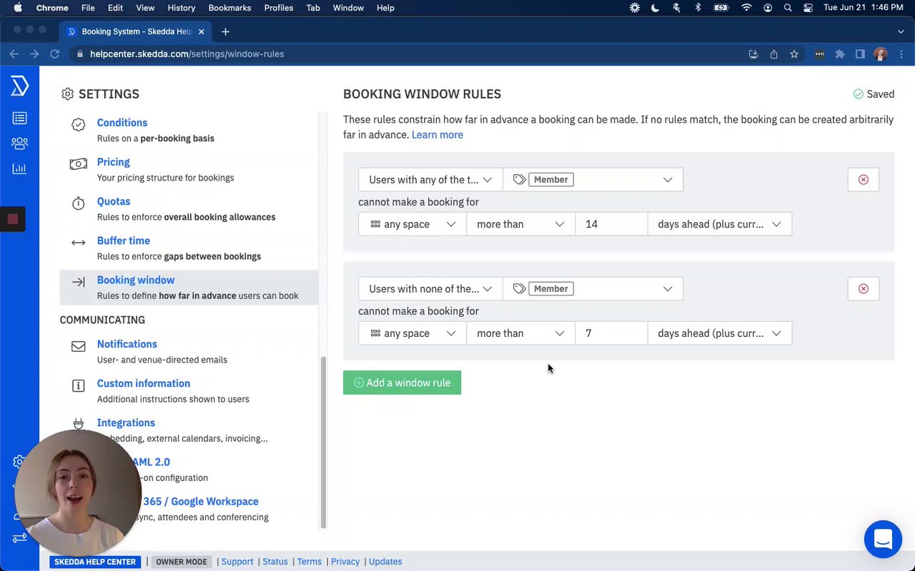The width and height of the screenshot is (915, 571).
Task: Open the macOS Spotlight search
Action: click(788, 8)
